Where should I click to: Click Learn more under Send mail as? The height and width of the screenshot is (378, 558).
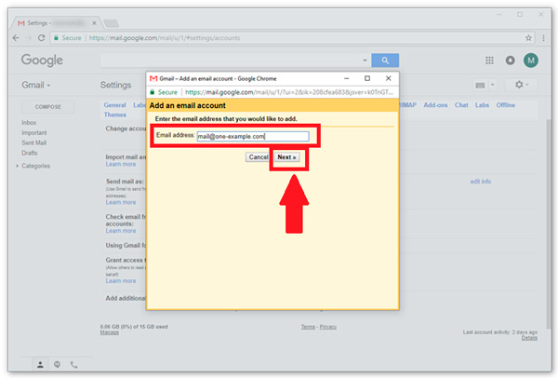click(121, 202)
